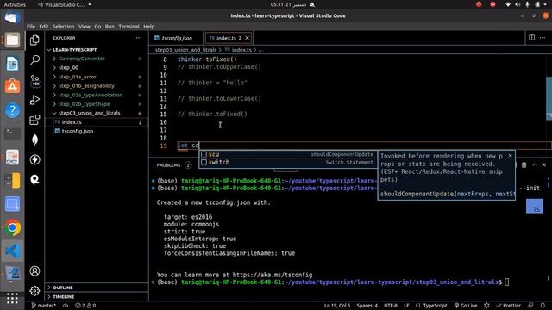
Task: Open the Extensions view
Action: point(34,121)
